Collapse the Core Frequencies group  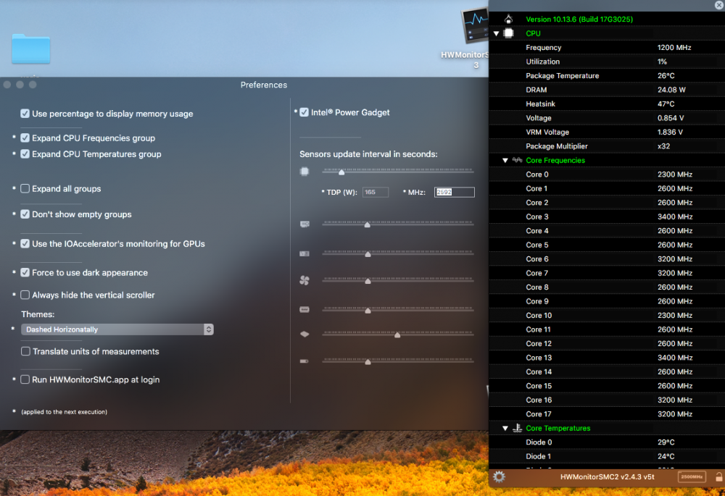tap(505, 160)
